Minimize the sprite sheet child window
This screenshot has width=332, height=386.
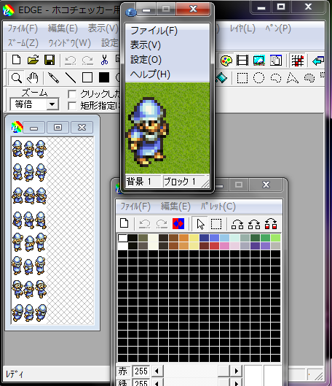[x=34, y=127]
